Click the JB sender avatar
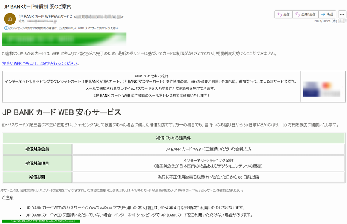This screenshot has height=224, width=347. pyautogui.click(x=10, y=19)
